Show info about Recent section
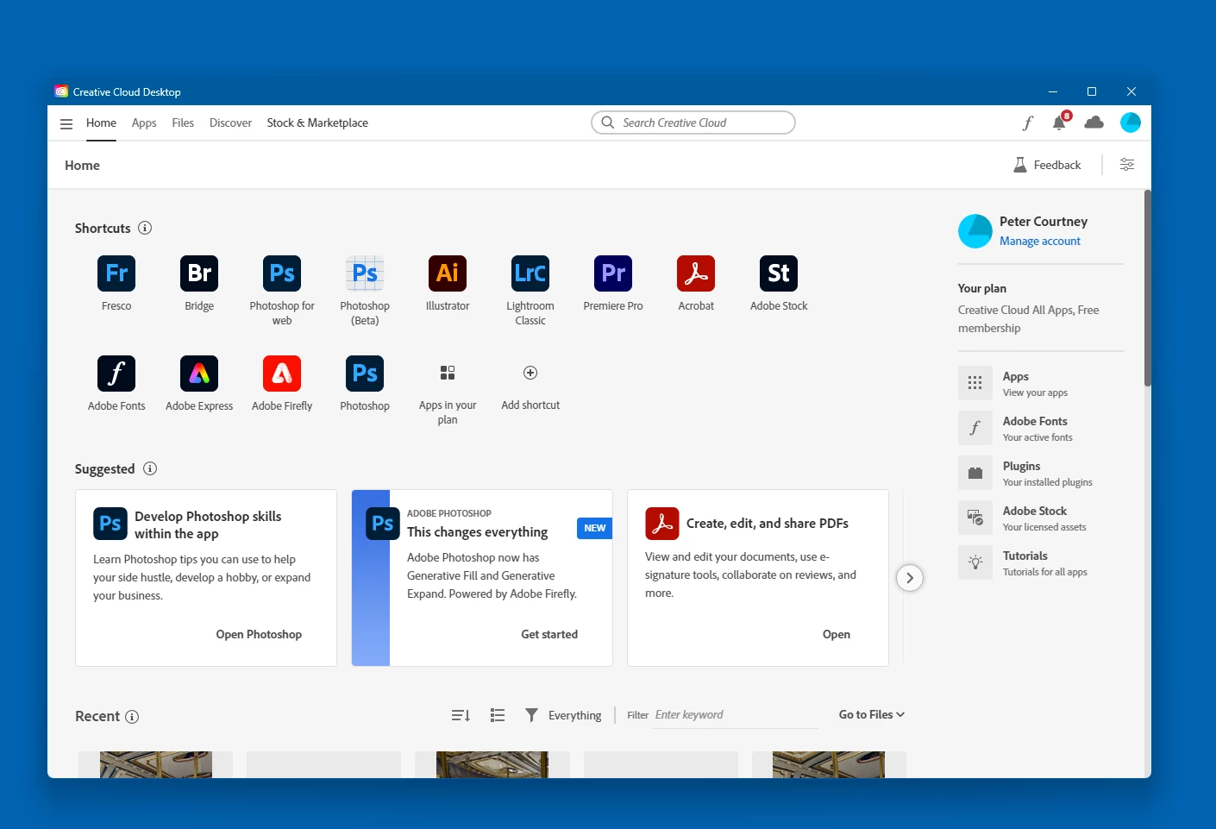The width and height of the screenshot is (1216, 829). pyautogui.click(x=132, y=717)
